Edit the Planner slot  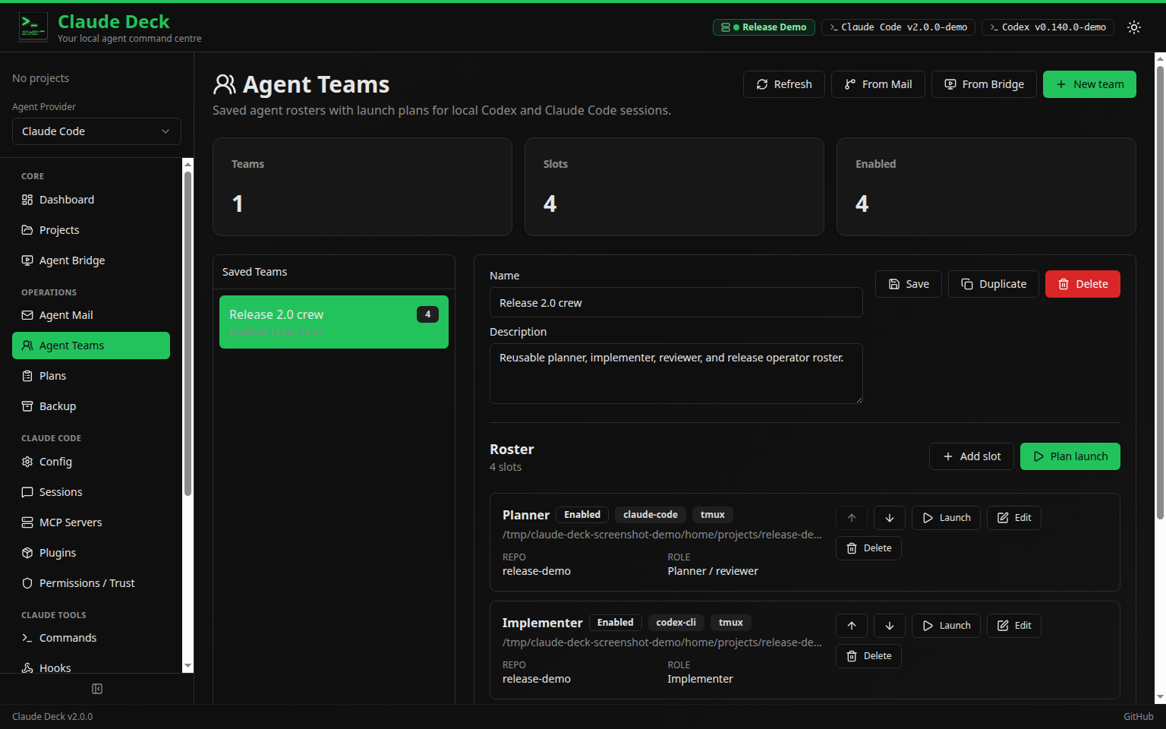tap(1014, 518)
